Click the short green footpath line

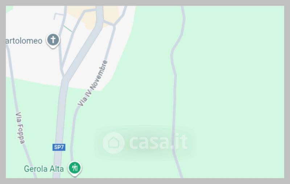click(x=68, y=29)
